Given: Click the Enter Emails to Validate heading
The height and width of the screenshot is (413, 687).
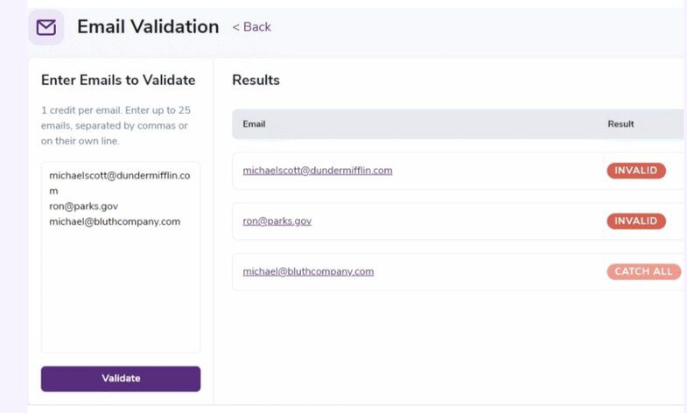Looking at the screenshot, I should click(x=118, y=80).
